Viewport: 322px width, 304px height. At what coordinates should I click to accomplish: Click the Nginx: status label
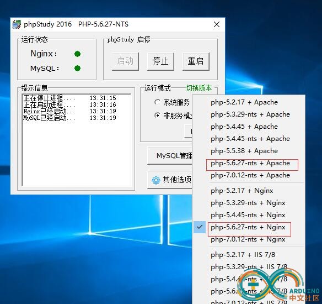(x=44, y=54)
